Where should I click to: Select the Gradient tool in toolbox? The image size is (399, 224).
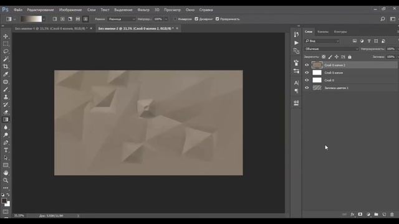[x=6, y=119]
